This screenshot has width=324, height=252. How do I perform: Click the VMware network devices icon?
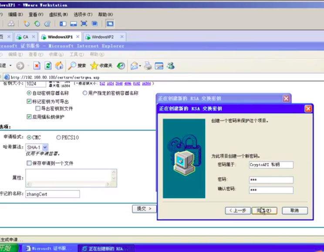pos(11,24)
